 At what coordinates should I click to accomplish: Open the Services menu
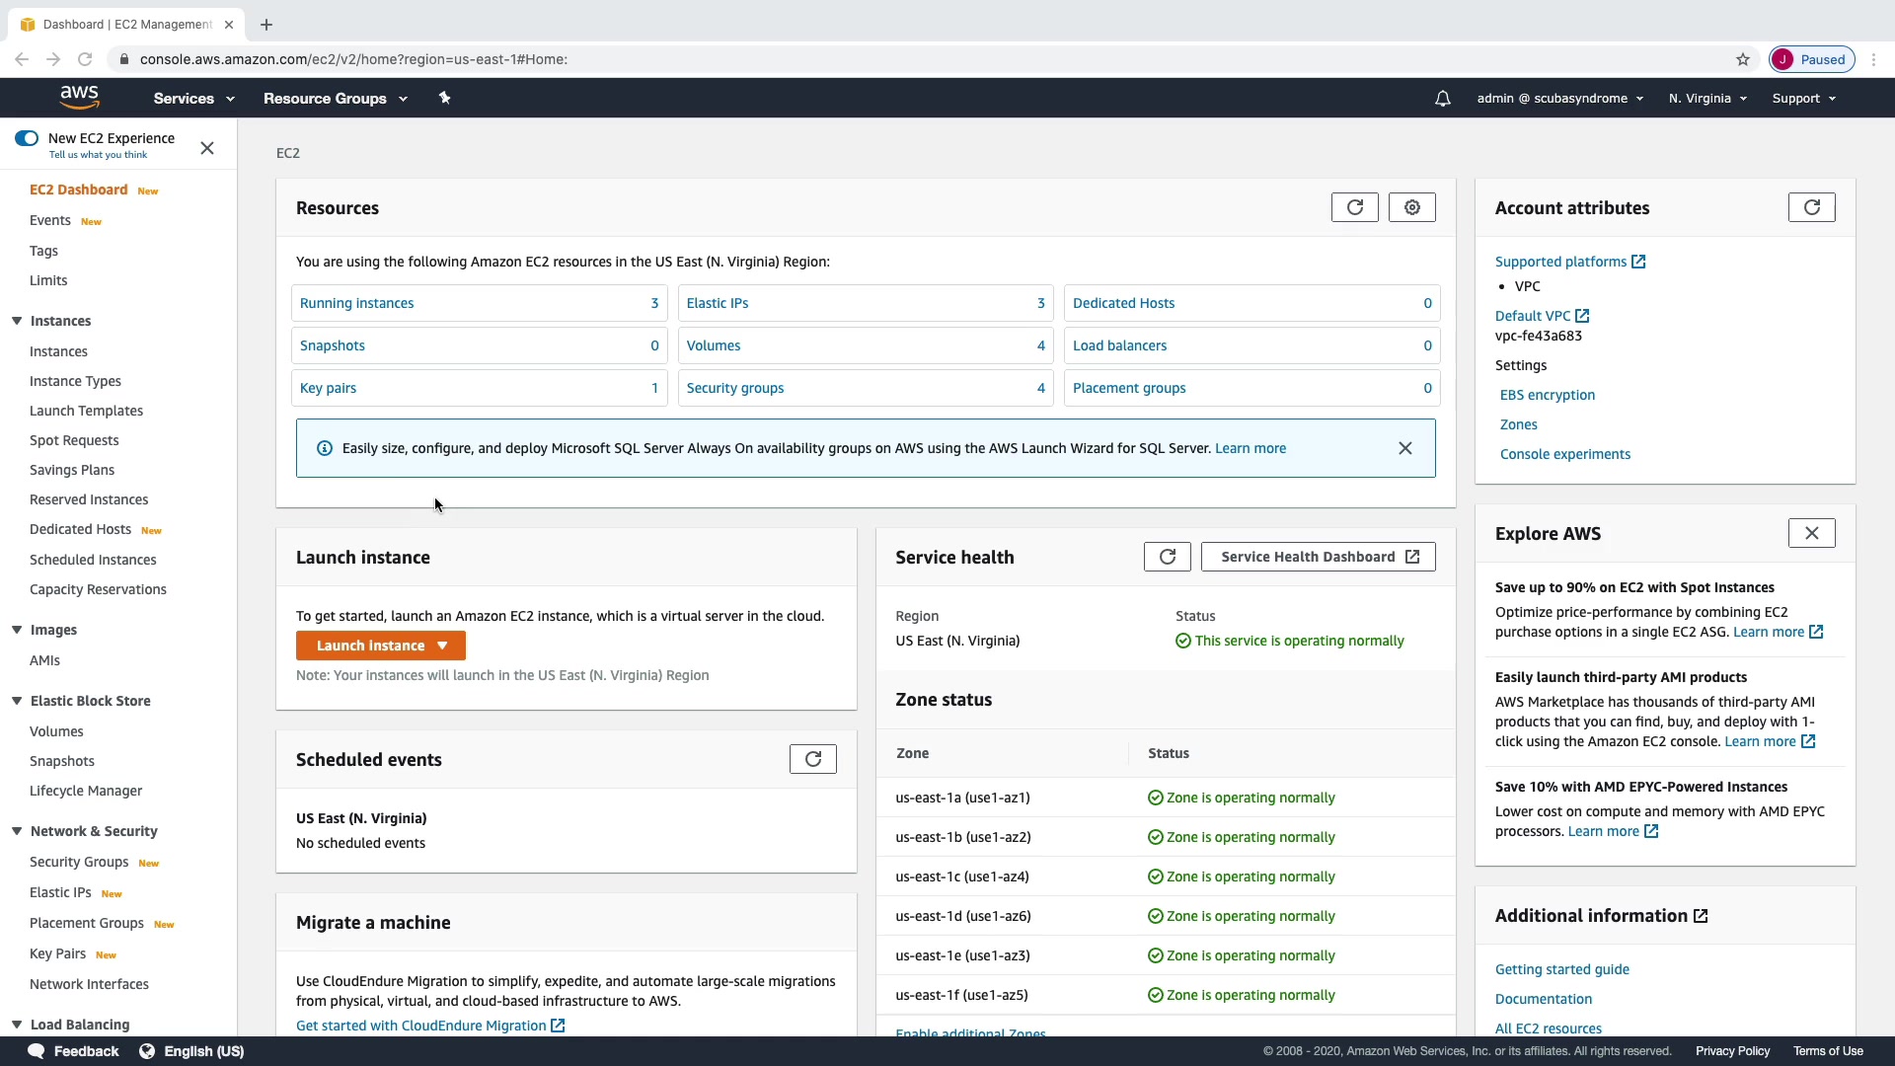coord(193,99)
